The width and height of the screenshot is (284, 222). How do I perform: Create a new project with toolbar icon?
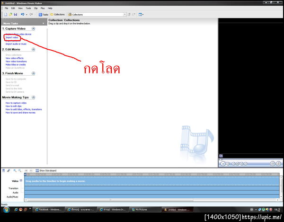click(x=6, y=15)
